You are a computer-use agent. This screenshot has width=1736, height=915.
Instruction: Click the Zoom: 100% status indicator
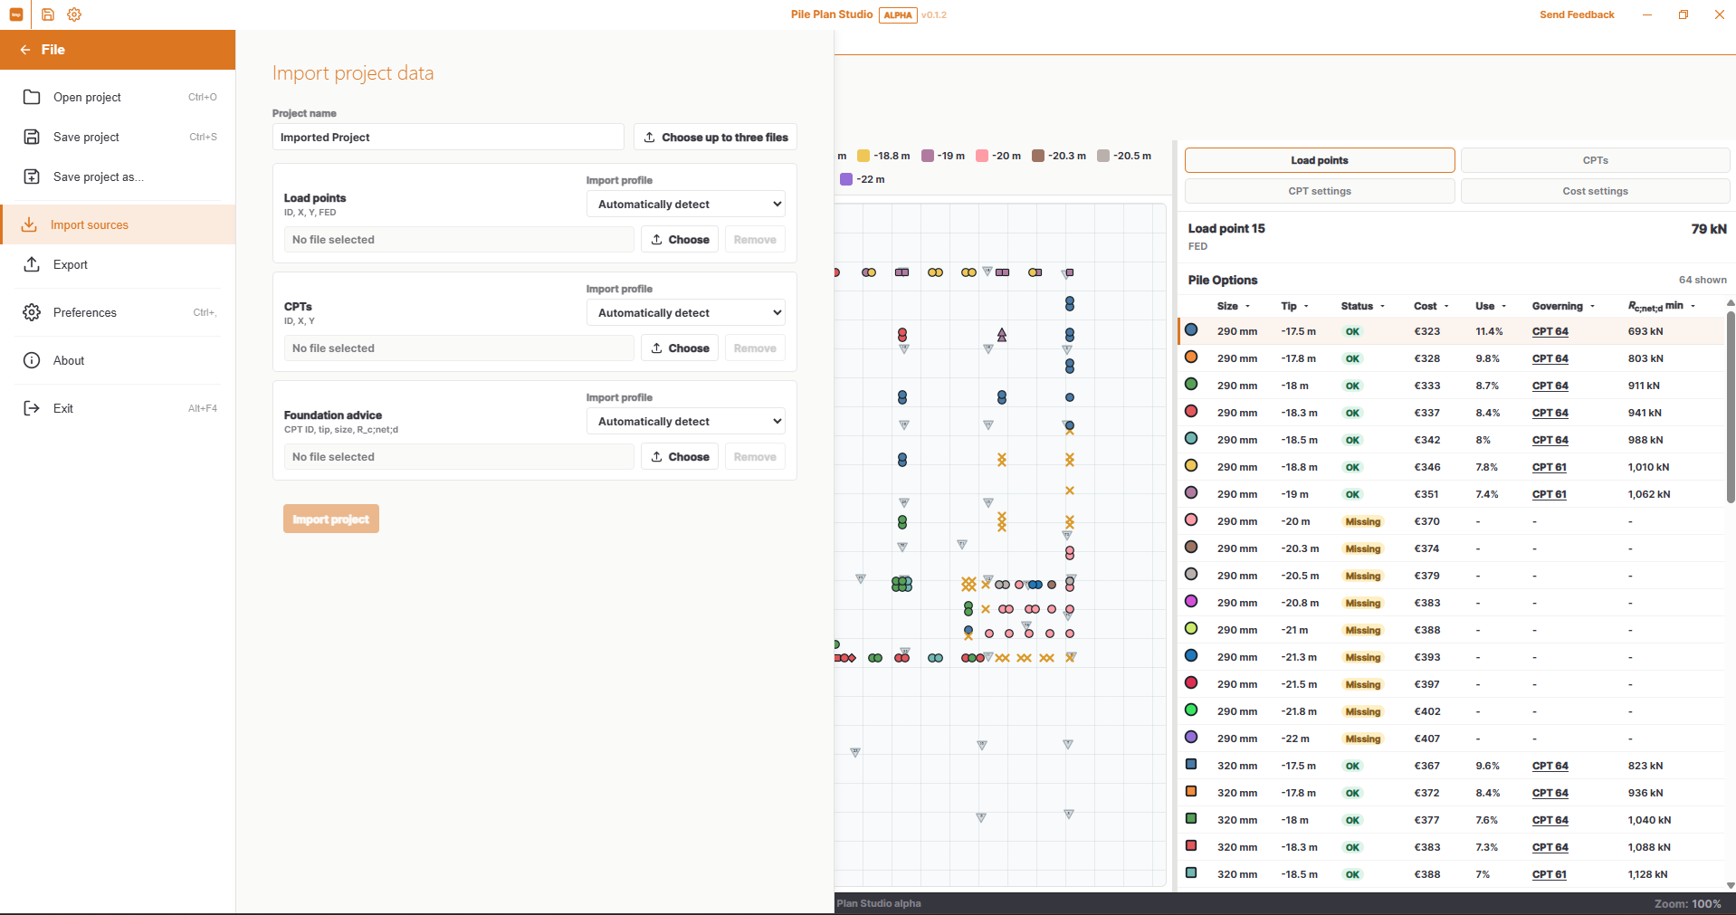pos(1687,903)
